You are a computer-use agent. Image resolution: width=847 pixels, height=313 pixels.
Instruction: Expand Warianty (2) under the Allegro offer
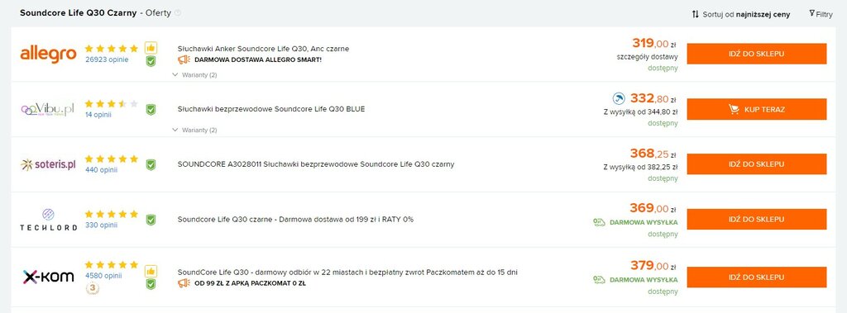coord(194,75)
